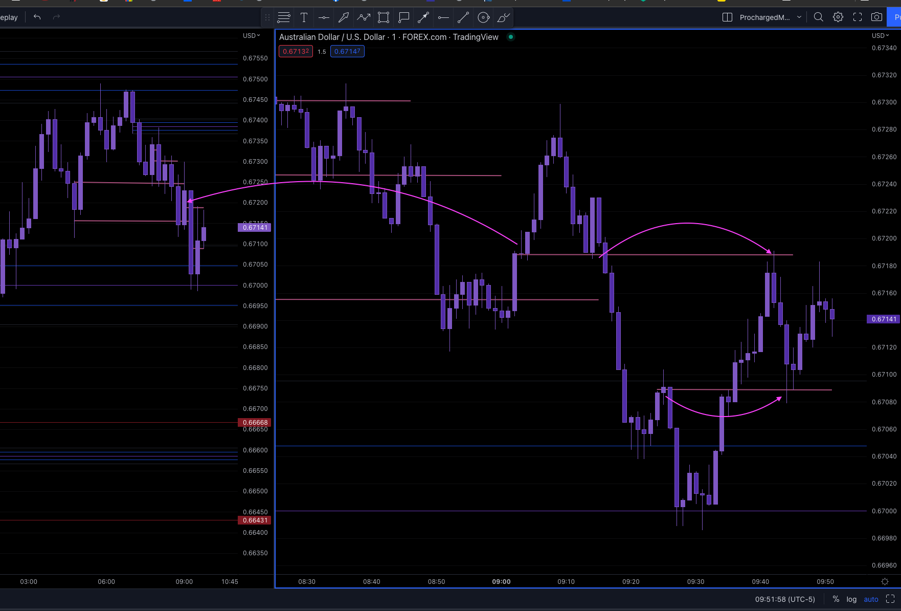Image resolution: width=901 pixels, height=611 pixels.
Task: Select the Text tool
Action: pyautogui.click(x=304, y=17)
